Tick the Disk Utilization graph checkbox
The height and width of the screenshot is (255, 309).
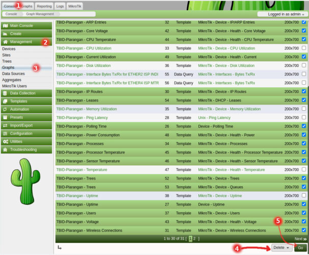(304, 65)
